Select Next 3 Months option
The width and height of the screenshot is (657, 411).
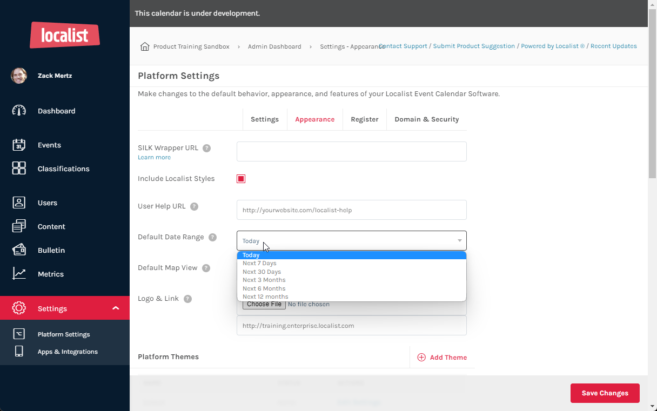coord(352,280)
